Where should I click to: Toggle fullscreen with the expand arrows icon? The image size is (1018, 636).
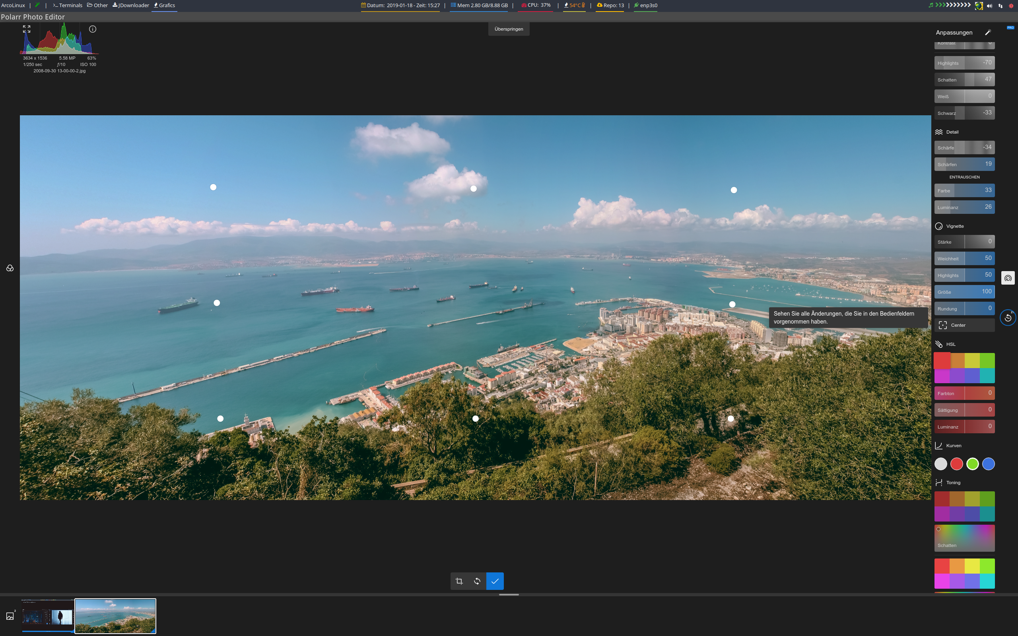pyautogui.click(x=27, y=29)
